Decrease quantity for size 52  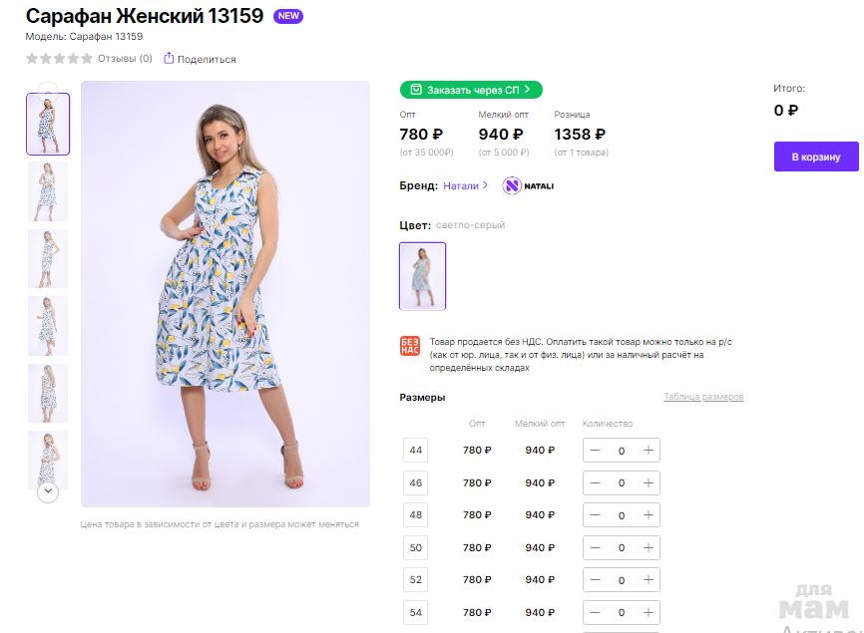pyautogui.click(x=595, y=580)
